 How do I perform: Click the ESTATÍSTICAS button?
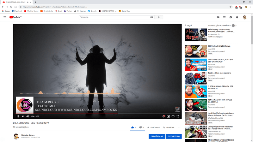point(157,136)
